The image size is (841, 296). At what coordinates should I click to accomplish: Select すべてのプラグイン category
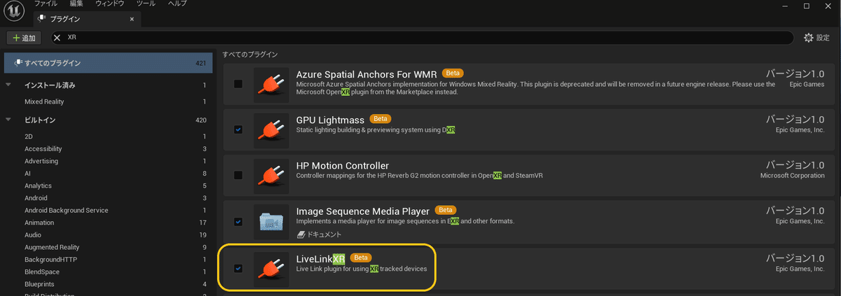(x=107, y=63)
